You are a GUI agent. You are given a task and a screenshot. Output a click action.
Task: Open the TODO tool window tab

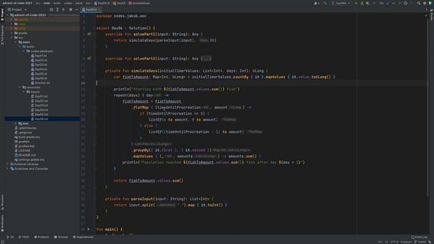24,237
